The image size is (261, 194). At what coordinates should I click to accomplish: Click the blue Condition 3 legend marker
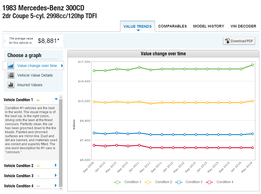179,182
